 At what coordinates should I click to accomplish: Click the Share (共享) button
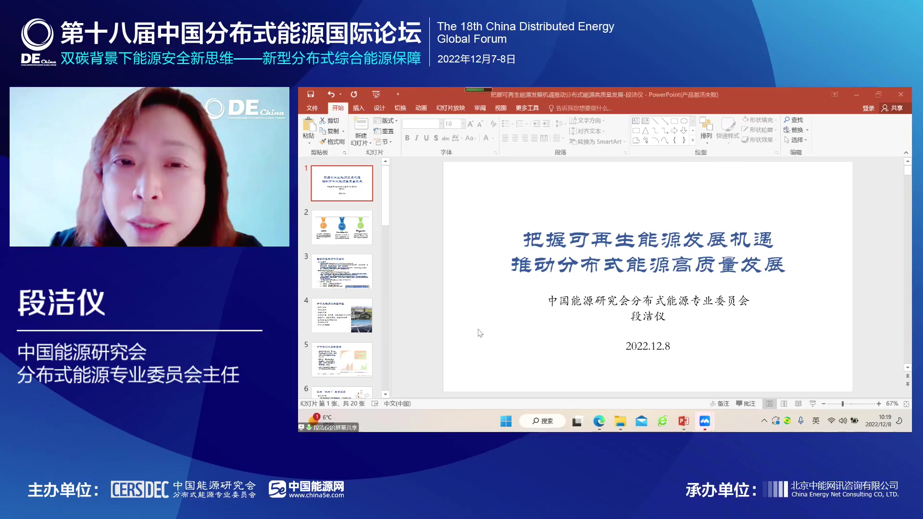(x=892, y=108)
